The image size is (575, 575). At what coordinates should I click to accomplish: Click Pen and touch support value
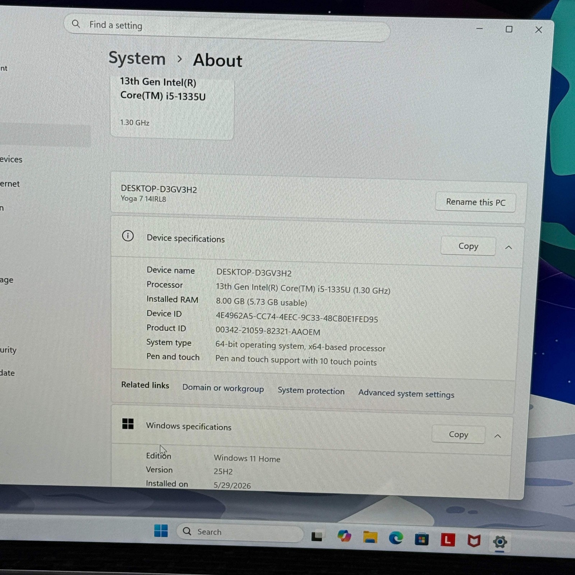(x=296, y=360)
